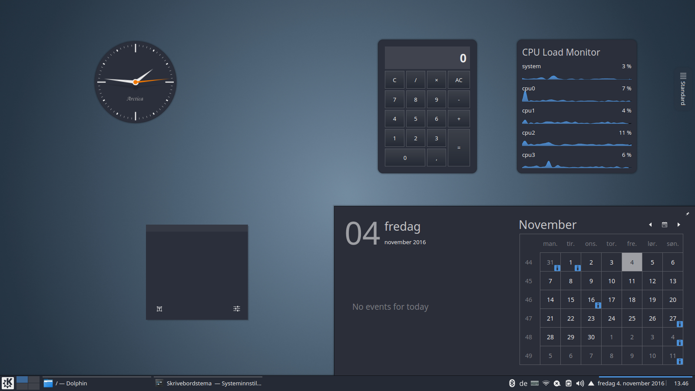Go to next month in calendar

[x=678, y=225]
